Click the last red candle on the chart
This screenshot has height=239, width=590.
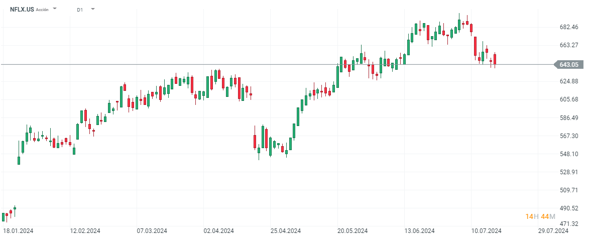point(495,59)
